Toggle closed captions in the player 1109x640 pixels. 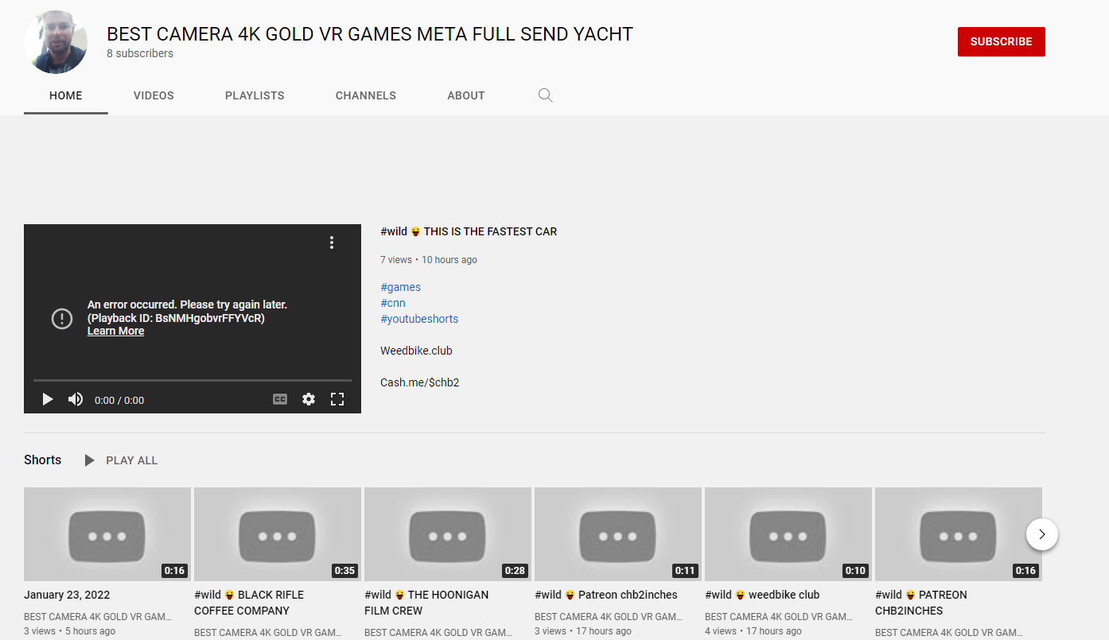[x=280, y=399]
